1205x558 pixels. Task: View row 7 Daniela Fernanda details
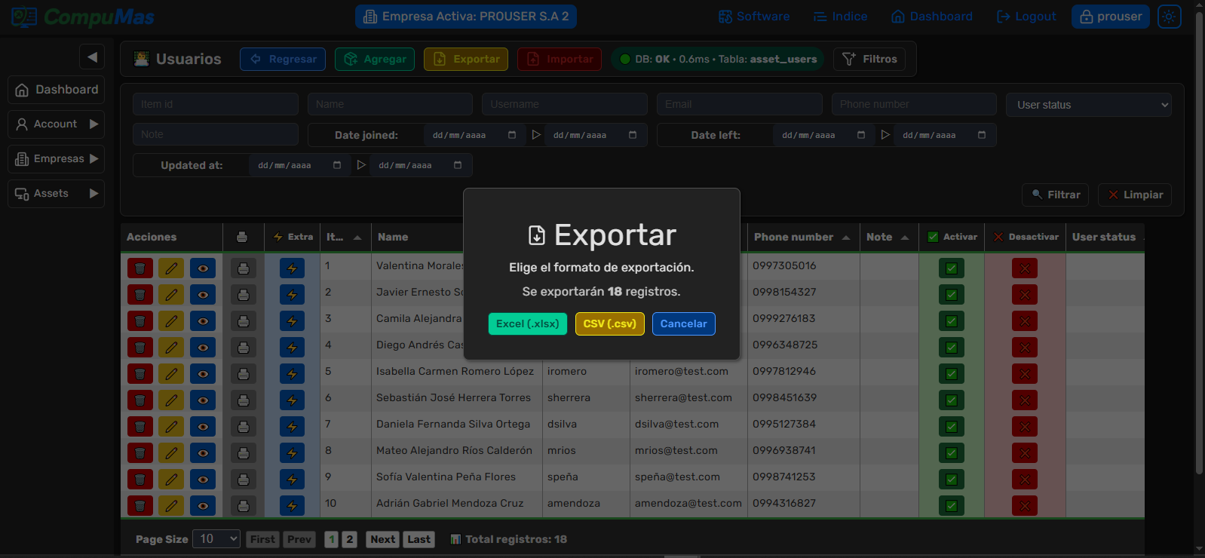coord(203,427)
